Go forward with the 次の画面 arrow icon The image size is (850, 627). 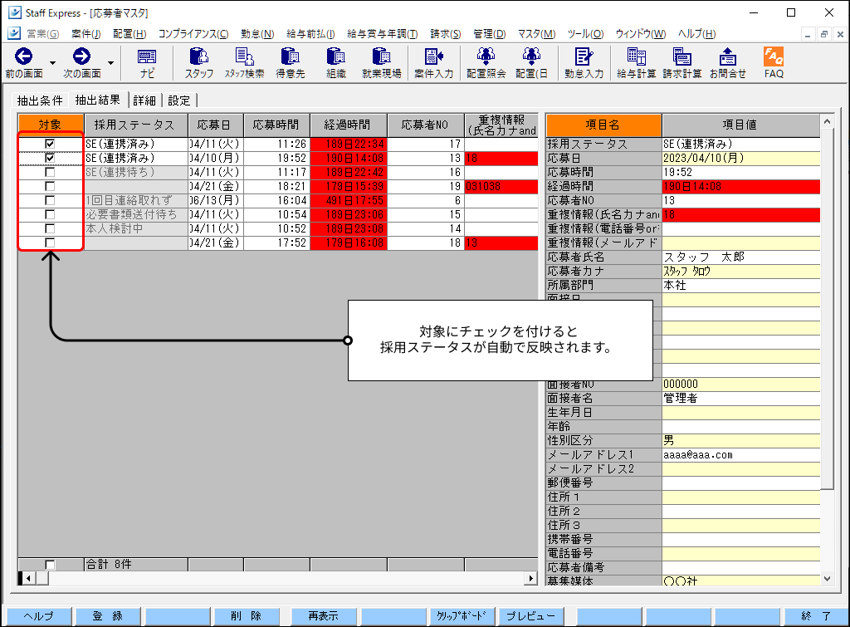82,56
